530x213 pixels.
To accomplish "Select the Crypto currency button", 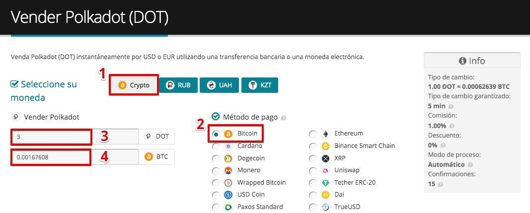I will 134,85.
